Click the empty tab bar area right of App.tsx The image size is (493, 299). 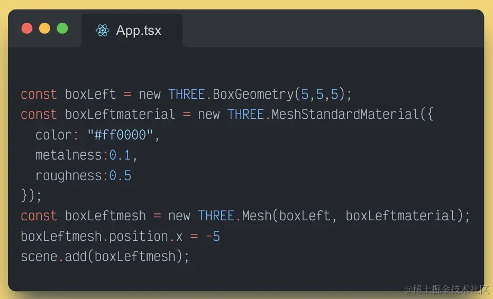(328, 31)
